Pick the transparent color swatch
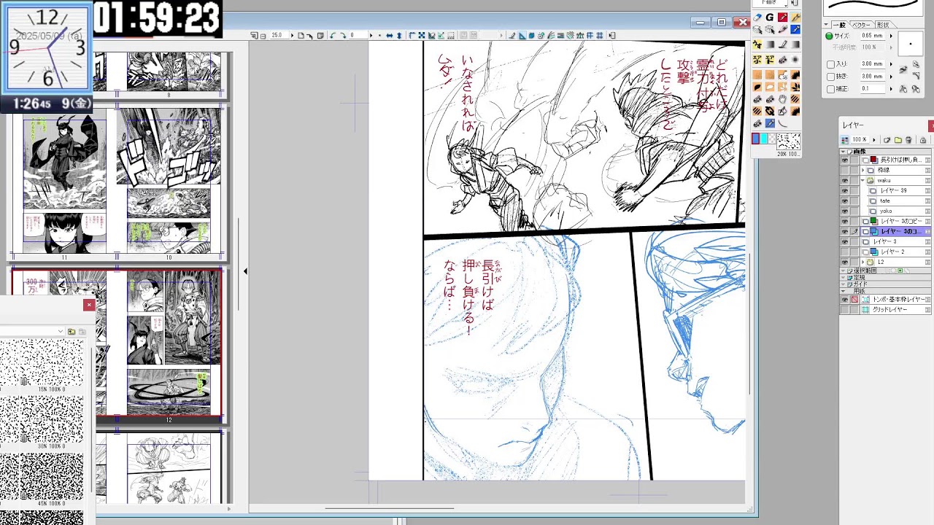 pos(773,139)
